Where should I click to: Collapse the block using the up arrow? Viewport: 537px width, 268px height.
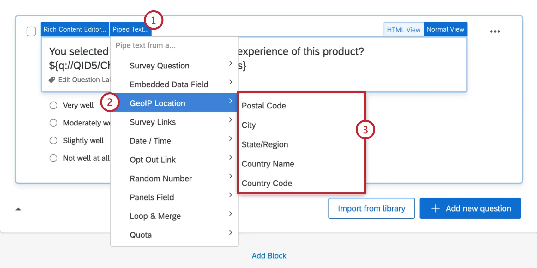pyautogui.click(x=18, y=209)
